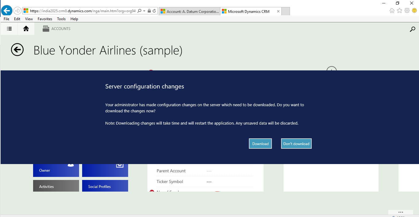The image size is (419, 217).
Task: Open the Owner tile
Action: click(x=56, y=170)
